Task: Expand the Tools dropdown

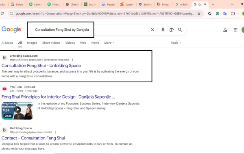Action: coord(176,43)
